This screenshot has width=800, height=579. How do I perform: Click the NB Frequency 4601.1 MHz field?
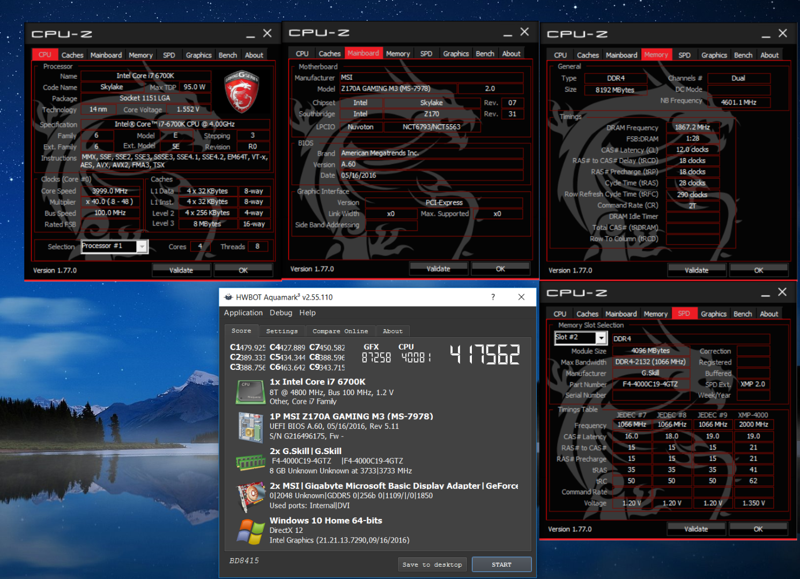[x=739, y=102]
